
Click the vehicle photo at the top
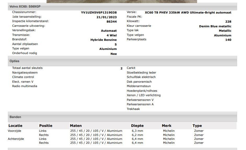pyautogui.click(x=122, y=1)
